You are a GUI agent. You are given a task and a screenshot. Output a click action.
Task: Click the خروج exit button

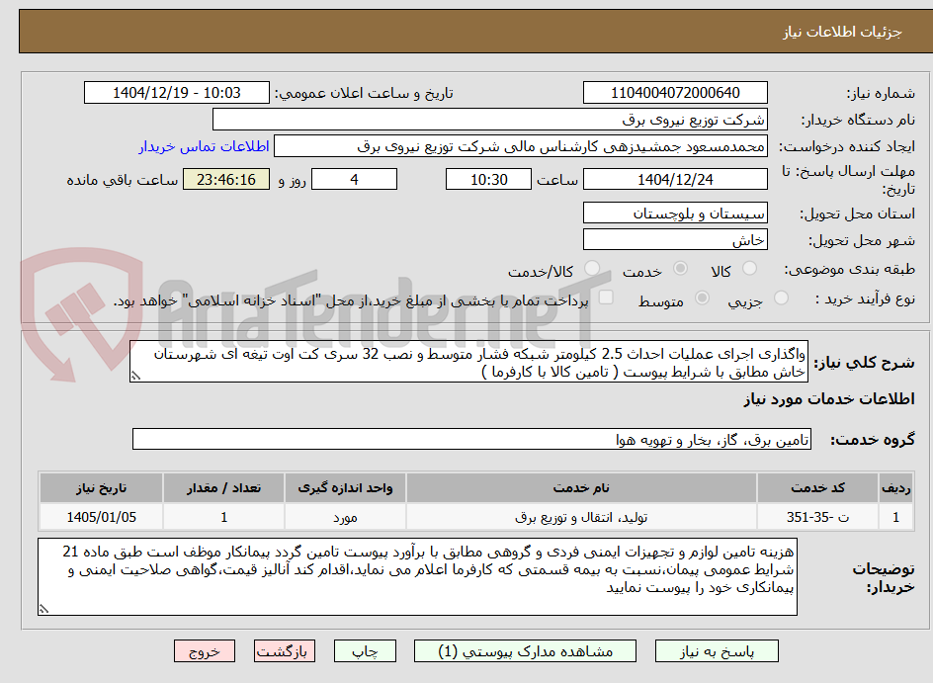pyautogui.click(x=204, y=651)
